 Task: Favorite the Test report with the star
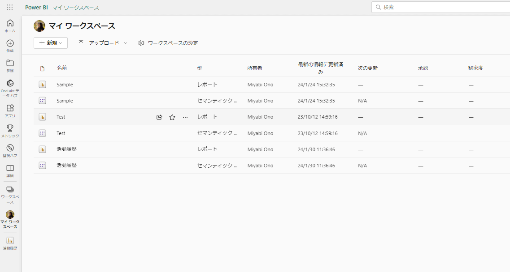172,117
